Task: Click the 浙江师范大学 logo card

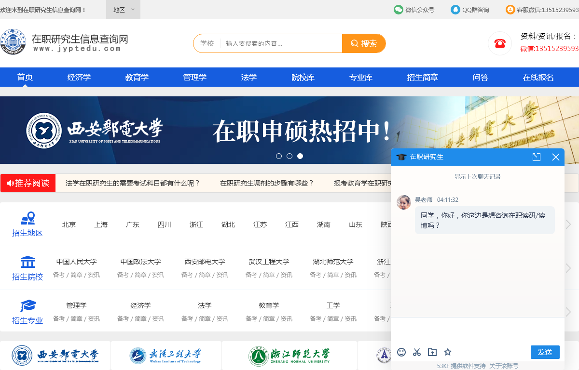Action: point(289,356)
